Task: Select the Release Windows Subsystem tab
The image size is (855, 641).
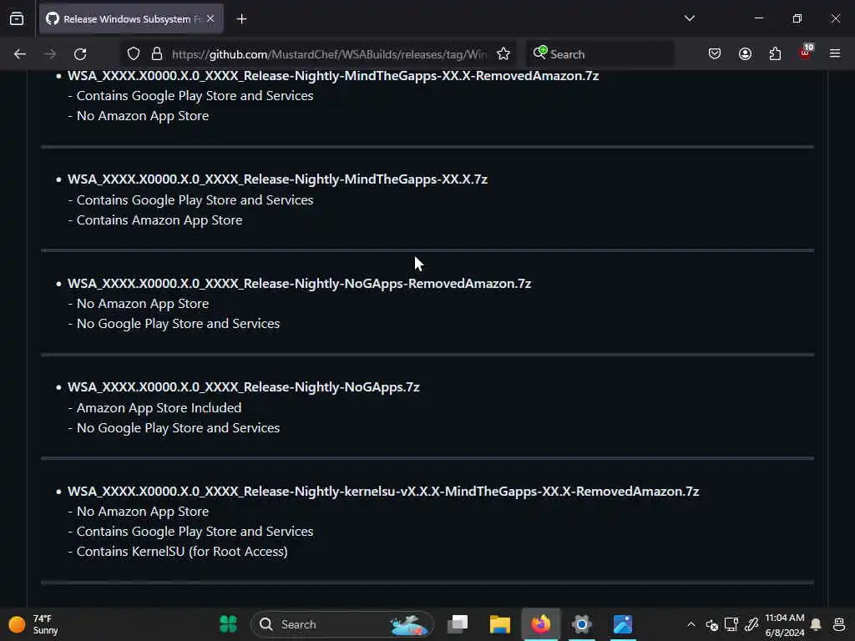Action: pyautogui.click(x=131, y=18)
